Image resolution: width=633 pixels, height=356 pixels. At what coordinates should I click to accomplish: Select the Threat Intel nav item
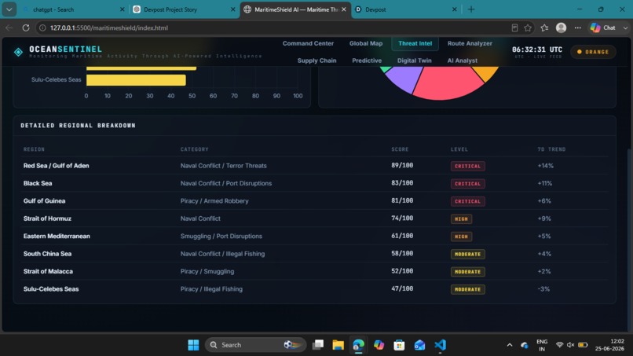point(415,43)
